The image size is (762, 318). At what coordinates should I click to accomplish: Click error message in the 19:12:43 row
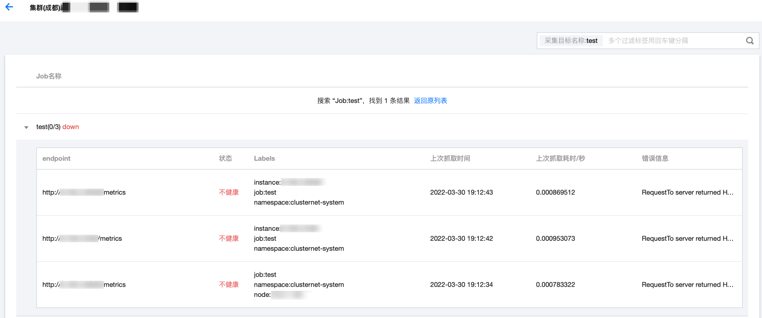point(687,192)
